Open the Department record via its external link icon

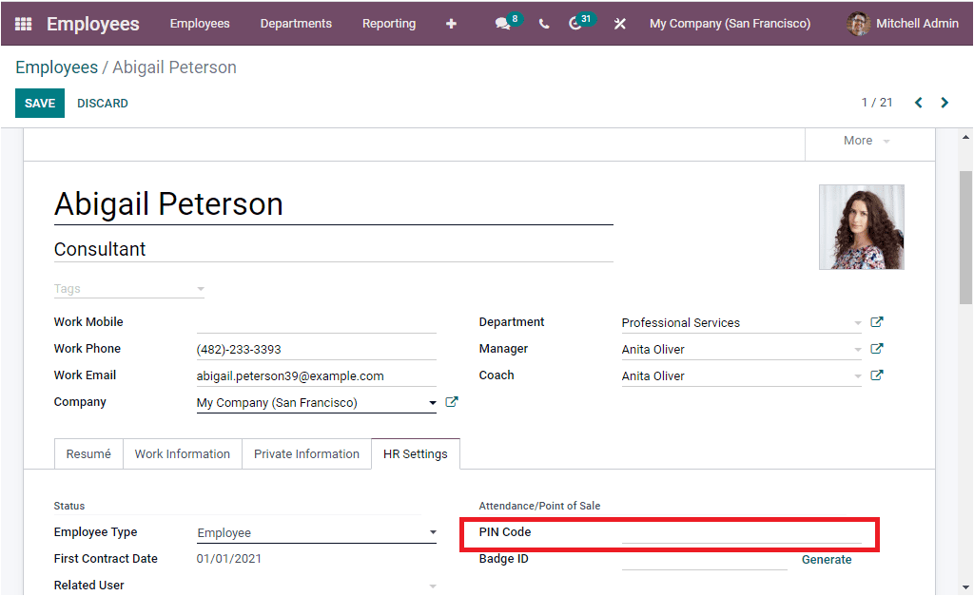pos(876,321)
